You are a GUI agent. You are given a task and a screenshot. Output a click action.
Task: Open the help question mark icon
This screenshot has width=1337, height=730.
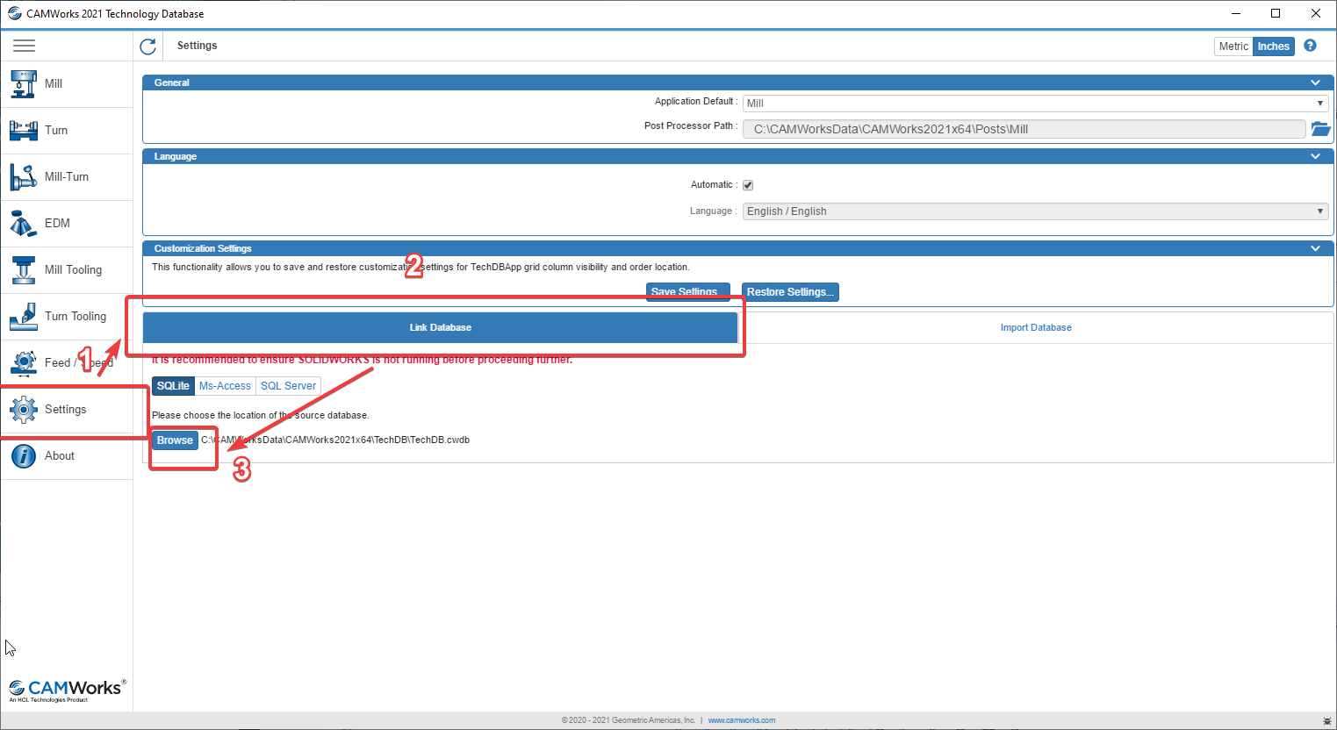(x=1310, y=46)
